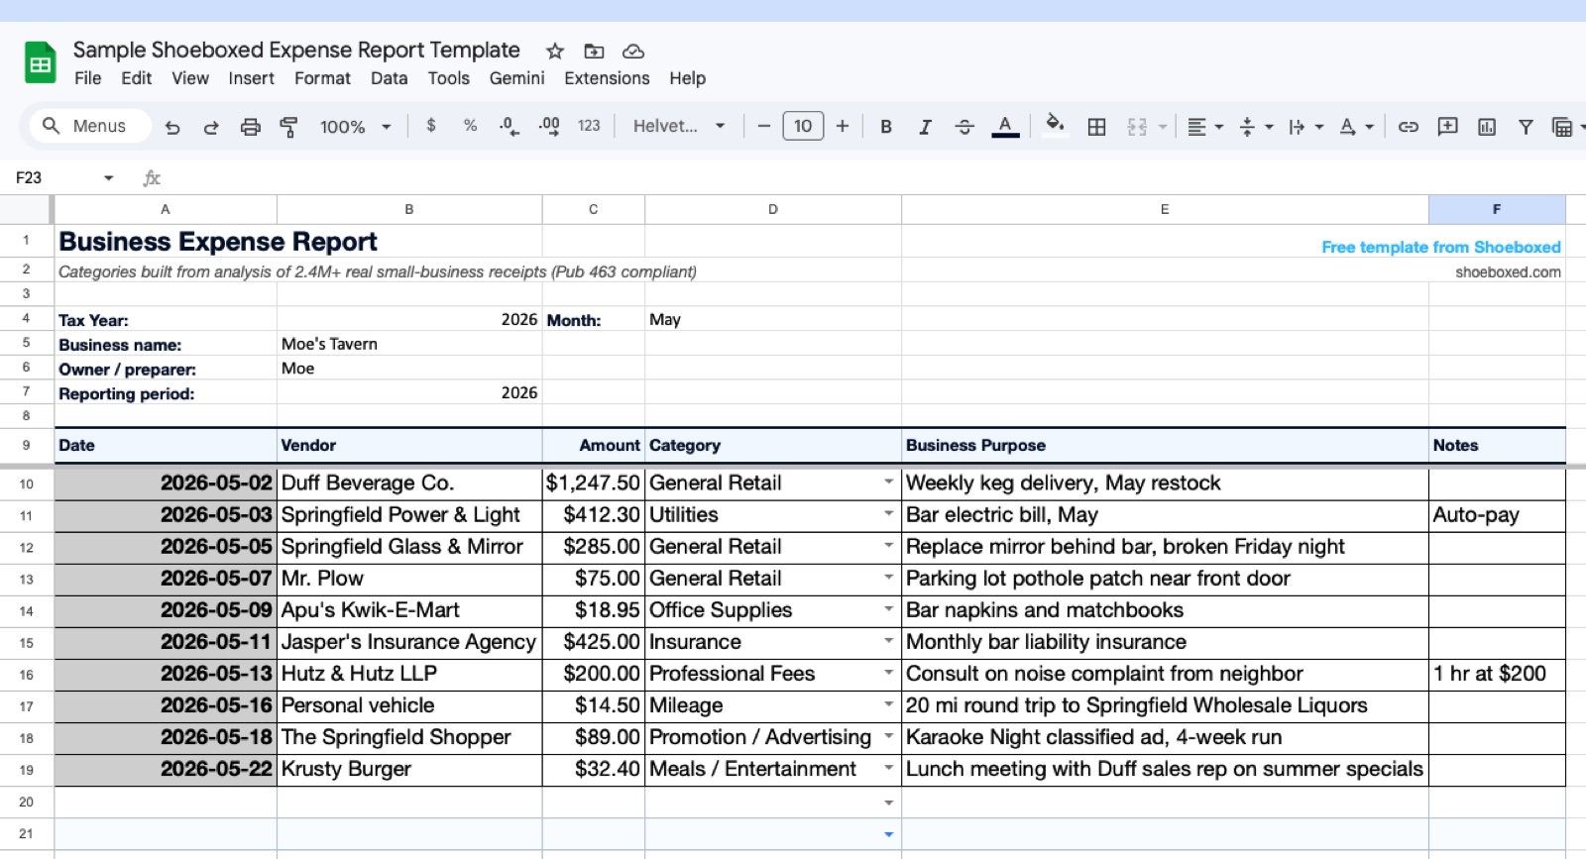Screen dimensions: 1586x859
Task: Toggle bold formatting
Action: (886, 127)
